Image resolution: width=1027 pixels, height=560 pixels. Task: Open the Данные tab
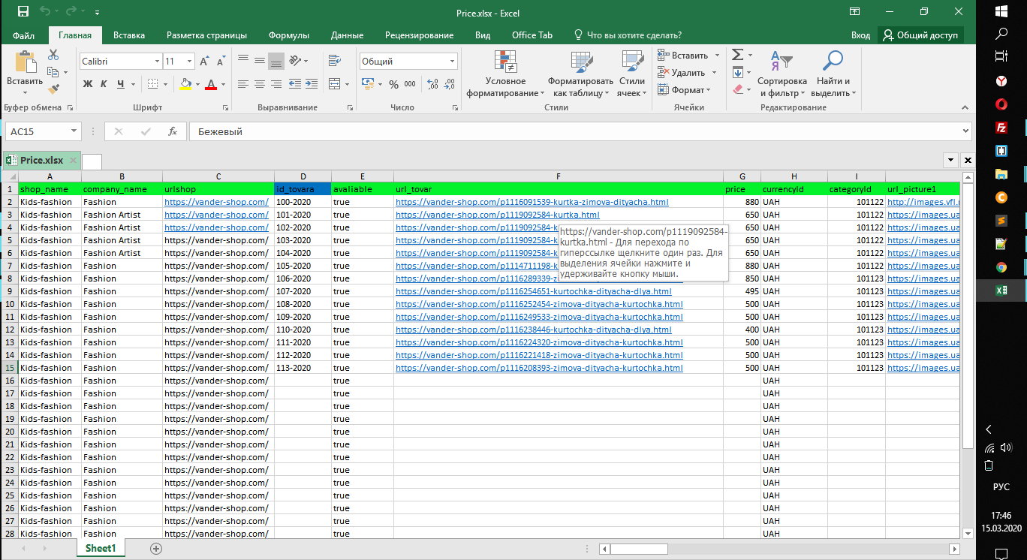click(347, 35)
